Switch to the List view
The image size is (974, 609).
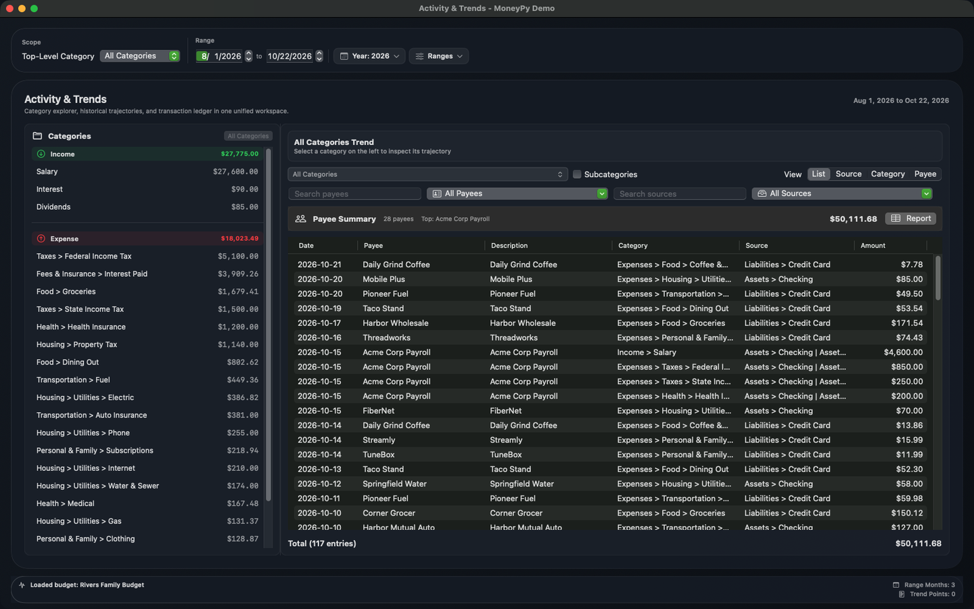(x=818, y=174)
